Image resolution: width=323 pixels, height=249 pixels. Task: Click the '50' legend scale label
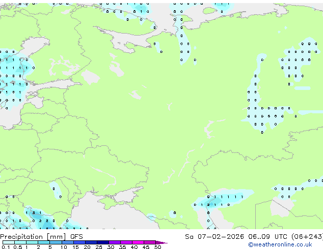(x=157, y=247)
